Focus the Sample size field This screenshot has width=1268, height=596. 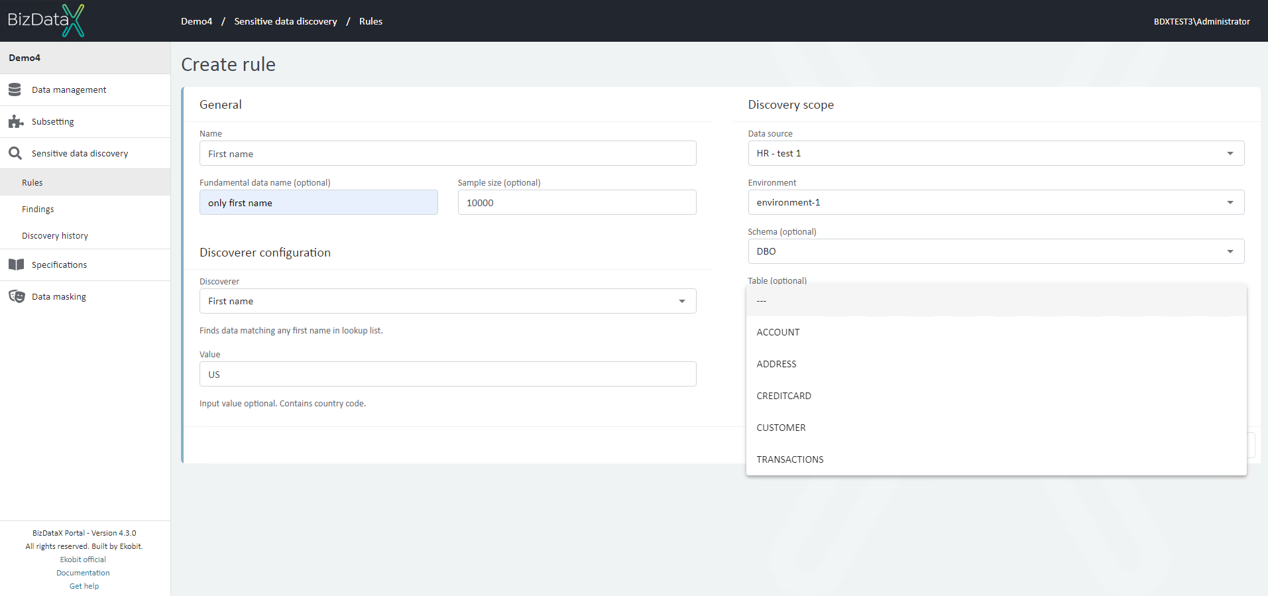[577, 202]
